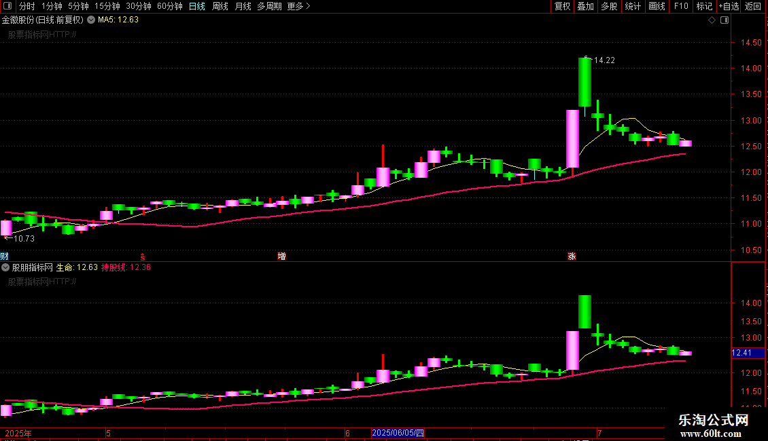768x441 pixels.
Task: Click the 14.22 high price label
Action: click(604, 60)
